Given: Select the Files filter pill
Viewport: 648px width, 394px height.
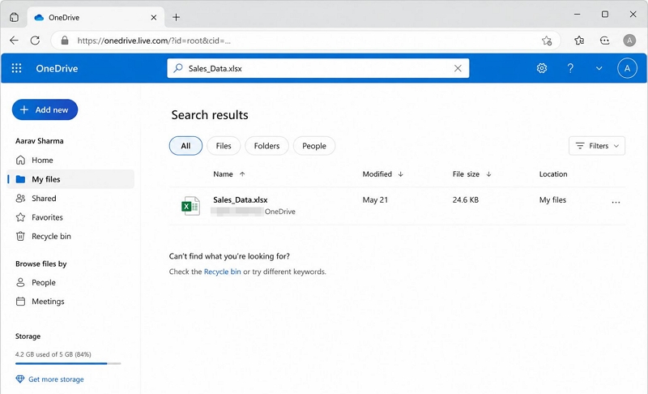Looking at the screenshot, I should click(x=224, y=146).
